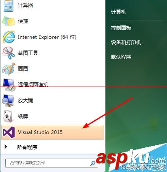Launch Sticky Notes icon
Screen dimensions: 167x172
(9, 21)
